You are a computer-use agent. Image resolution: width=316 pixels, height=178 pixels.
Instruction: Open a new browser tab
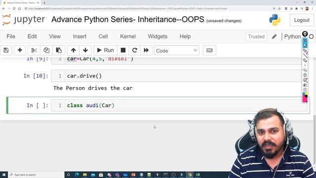coord(44,3)
